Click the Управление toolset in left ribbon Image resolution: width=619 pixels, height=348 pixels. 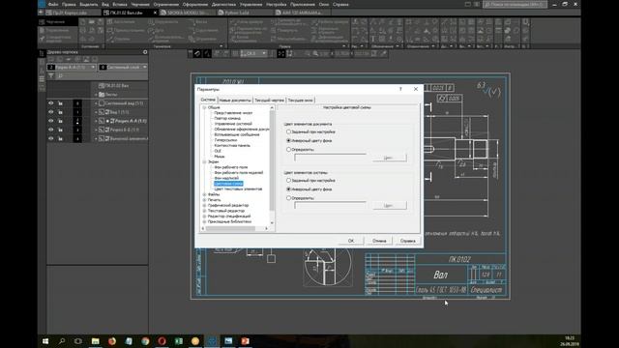pyautogui.click(x=54, y=30)
